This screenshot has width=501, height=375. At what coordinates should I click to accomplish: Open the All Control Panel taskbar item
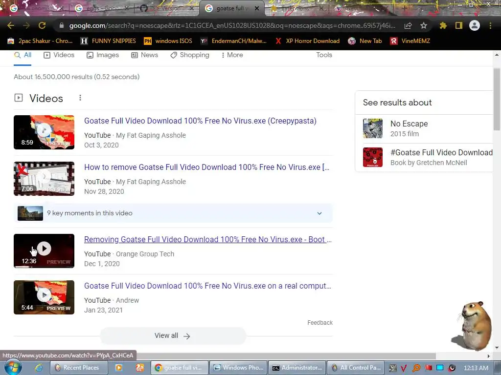[x=356, y=368]
